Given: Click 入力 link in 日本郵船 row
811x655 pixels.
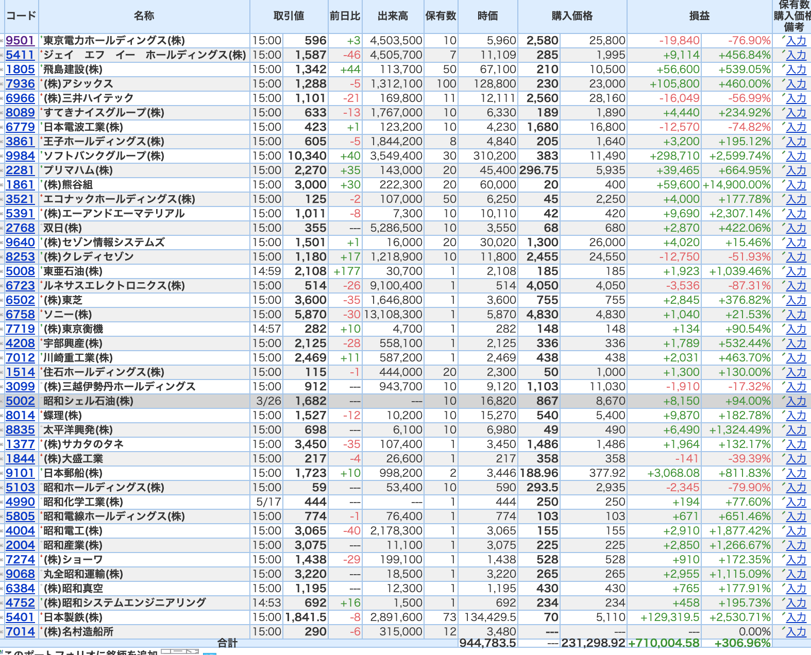Looking at the screenshot, I should point(796,473).
